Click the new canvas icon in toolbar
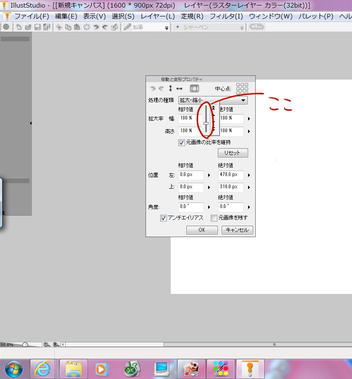352x379 pixels. (19, 27)
